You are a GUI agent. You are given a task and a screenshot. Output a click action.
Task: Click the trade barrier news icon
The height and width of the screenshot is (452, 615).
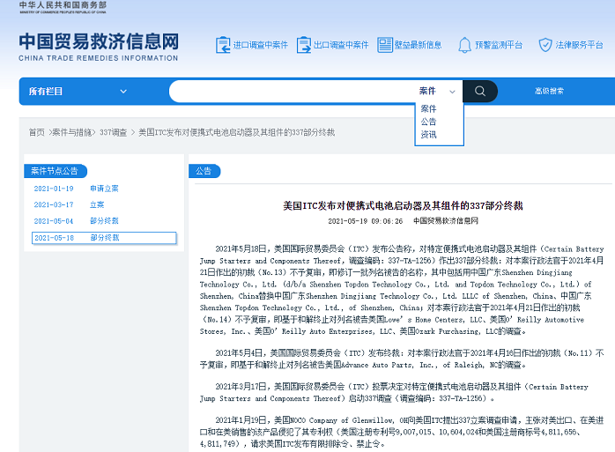385,45
